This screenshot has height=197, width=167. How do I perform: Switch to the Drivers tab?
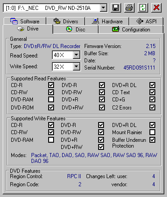66,21
